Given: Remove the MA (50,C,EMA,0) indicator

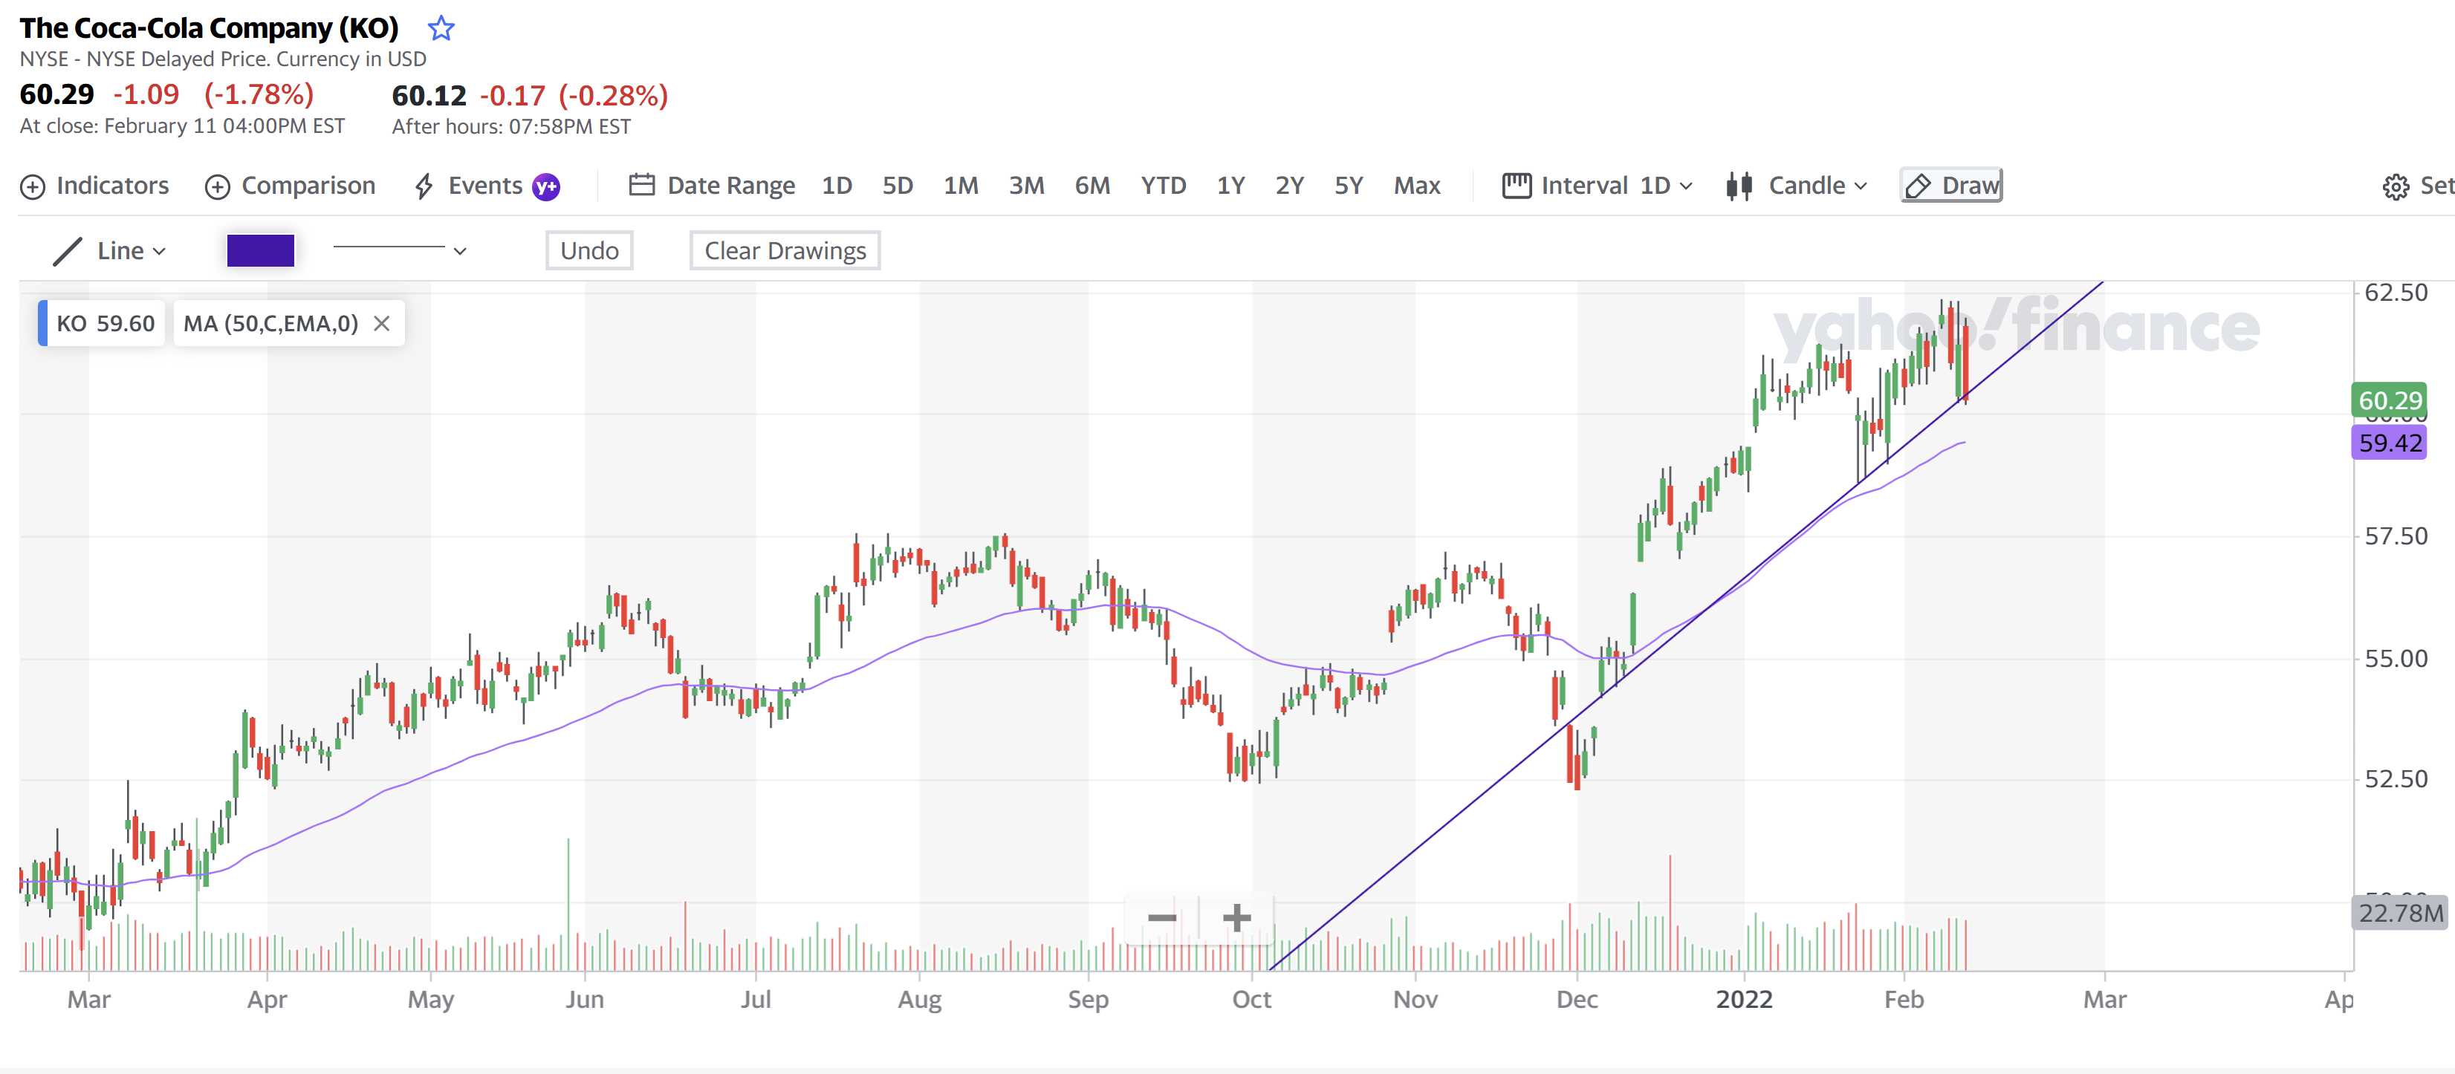Looking at the screenshot, I should [x=381, y=324].
